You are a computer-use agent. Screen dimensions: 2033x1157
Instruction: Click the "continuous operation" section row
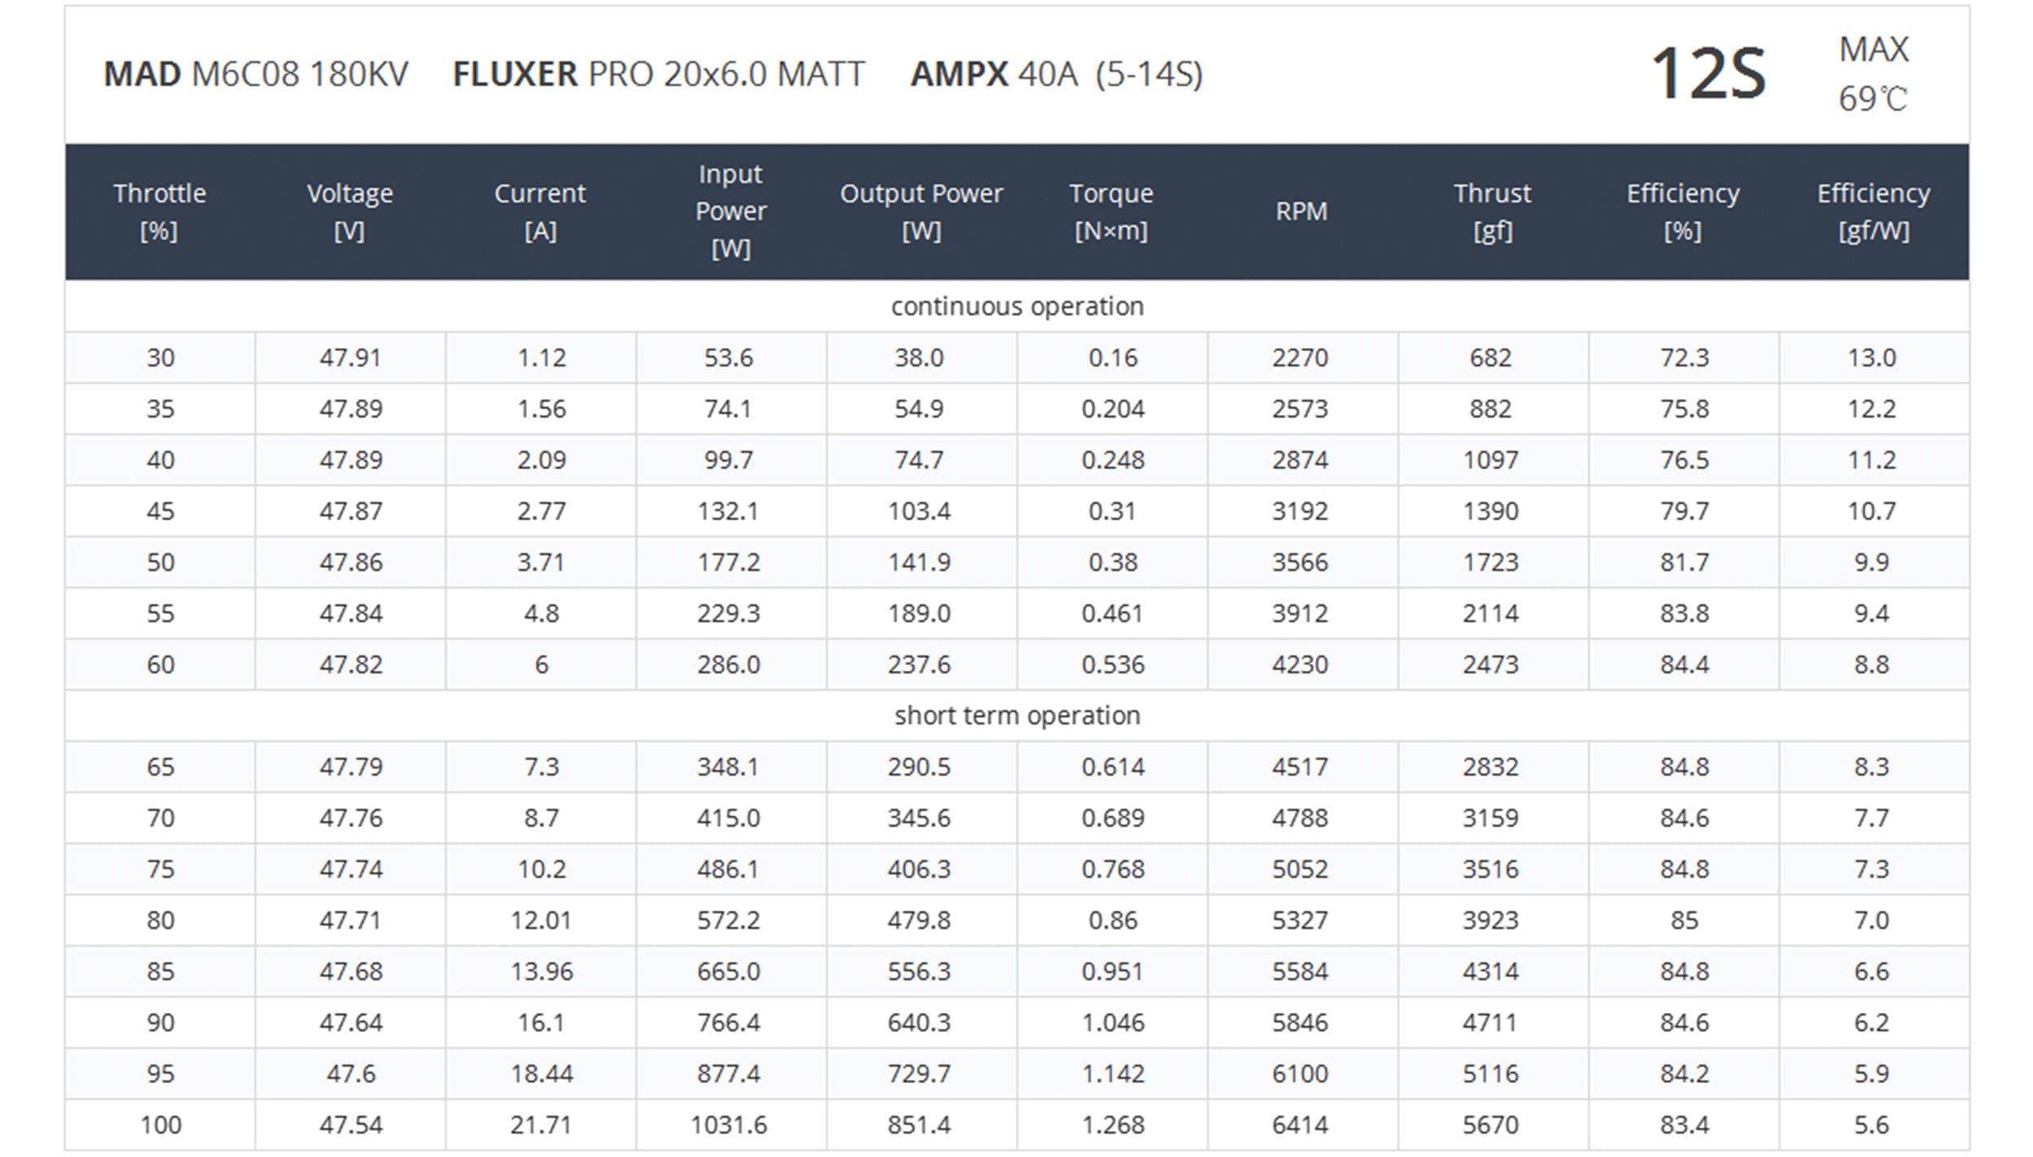(x=1016, y=307)
